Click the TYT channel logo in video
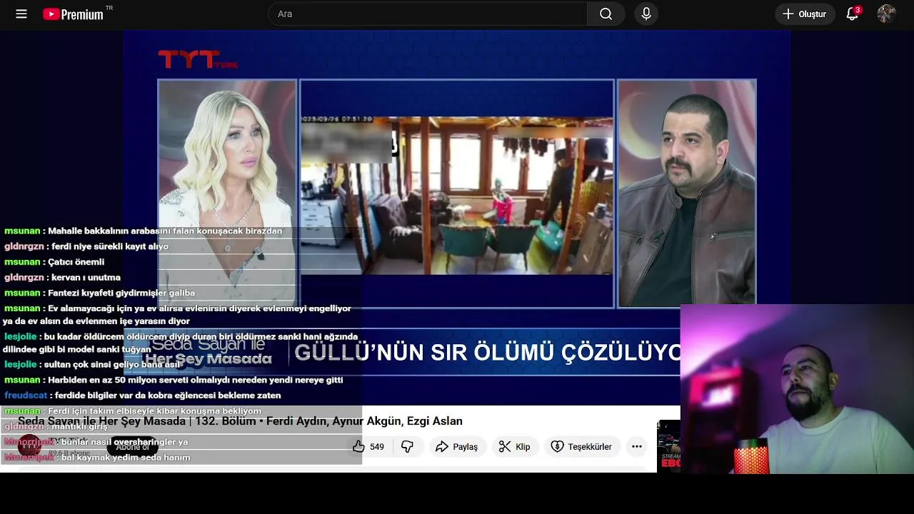Image resolution: width=914 pixels, height=514 pixels. [197, 59]
